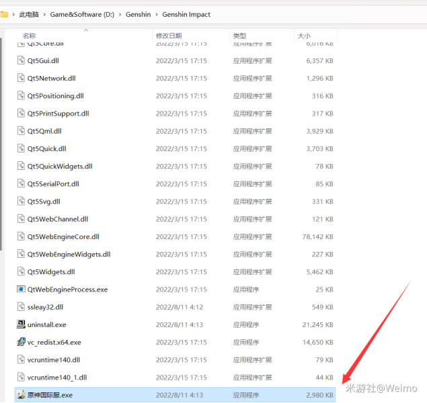Click the Qt5Gui.dll file icon
This screenshot has height=403, width=427.
click(x=21, y=60)
